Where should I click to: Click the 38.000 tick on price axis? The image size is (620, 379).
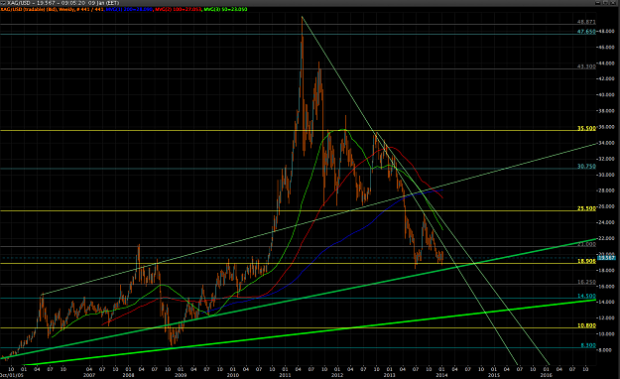click(x=607, y=111)
